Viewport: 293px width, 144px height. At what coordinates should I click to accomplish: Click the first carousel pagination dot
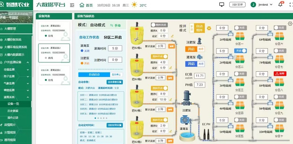click(95, 118)
